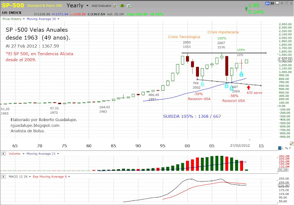Select the F scale toggle

click(x=290, y=148)
